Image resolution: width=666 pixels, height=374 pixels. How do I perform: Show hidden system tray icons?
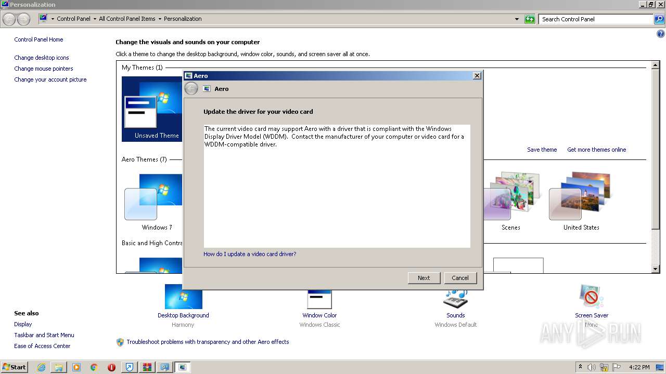coord(580,367)
